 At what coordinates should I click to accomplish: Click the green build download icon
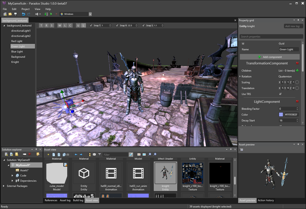[46, 14]
